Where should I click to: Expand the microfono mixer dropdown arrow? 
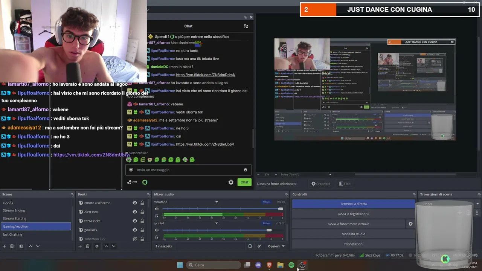click(217, 202)
